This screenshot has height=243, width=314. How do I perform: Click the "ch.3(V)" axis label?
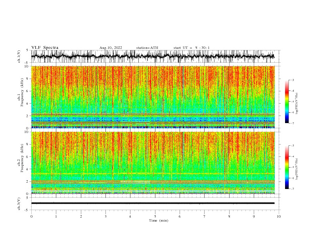19,204
